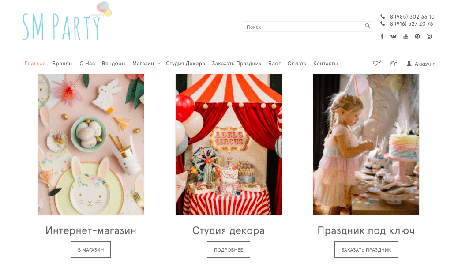Open the Контакты menu item
Image resolution: width=458 pixels, height=264 pixels.
point(325,64)
